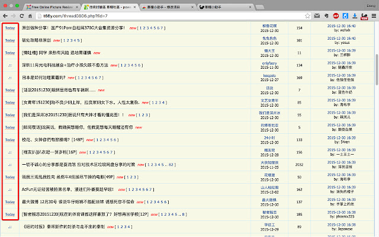Click the page icon in the address bar
The image size is (379, 237).
pyautogui.click(x=39, y=16)
